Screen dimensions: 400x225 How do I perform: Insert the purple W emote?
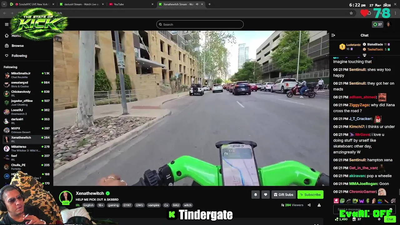pyautogui.click(x=361, y=201)
